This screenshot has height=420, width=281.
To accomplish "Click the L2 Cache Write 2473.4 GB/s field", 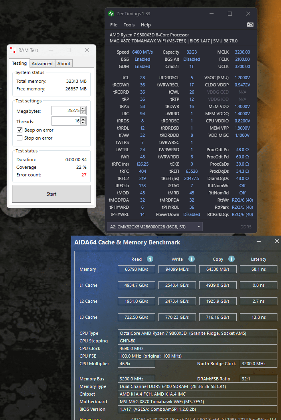I will 177,301.
